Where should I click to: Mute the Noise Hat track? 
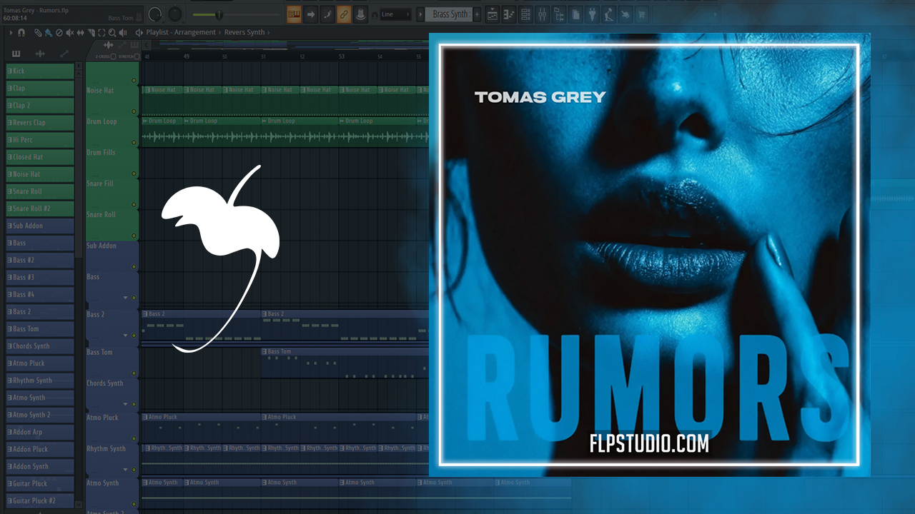[x=134, y=81]
